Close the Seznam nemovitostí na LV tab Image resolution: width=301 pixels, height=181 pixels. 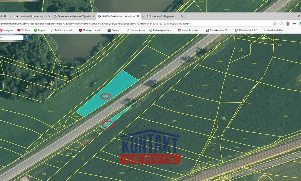(x=94, y=16)
